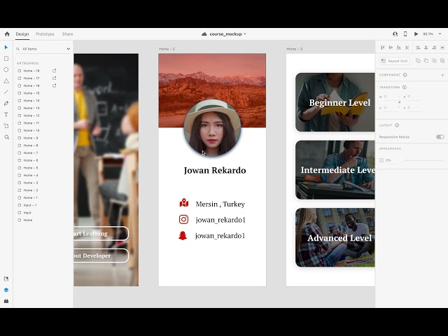The height and width of the screenshot is (336, 448).
Task: Click the boolean Add (union) icon
Action: click(418, 61)
